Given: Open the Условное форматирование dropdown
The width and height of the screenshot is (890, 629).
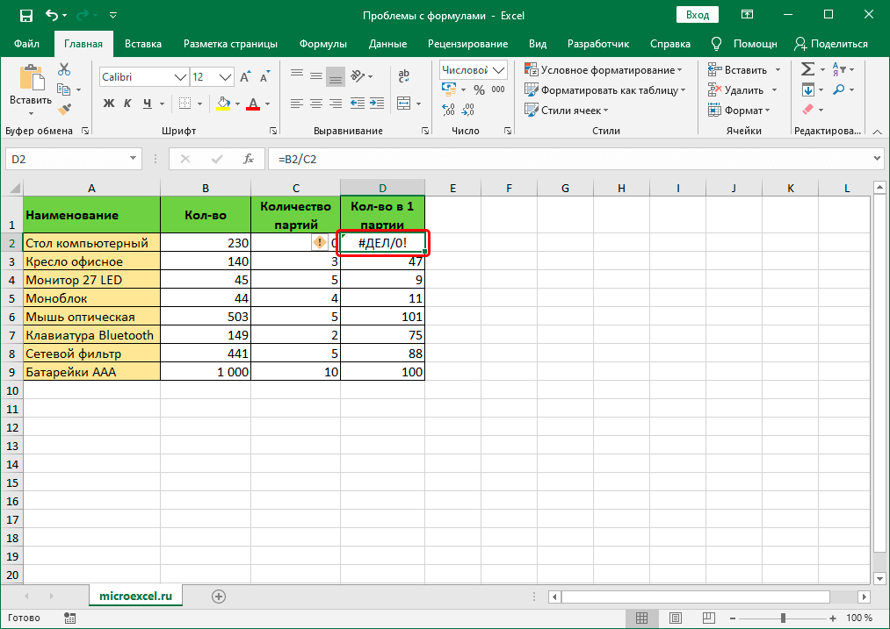Looking at the screenshot, I should 604,69.
